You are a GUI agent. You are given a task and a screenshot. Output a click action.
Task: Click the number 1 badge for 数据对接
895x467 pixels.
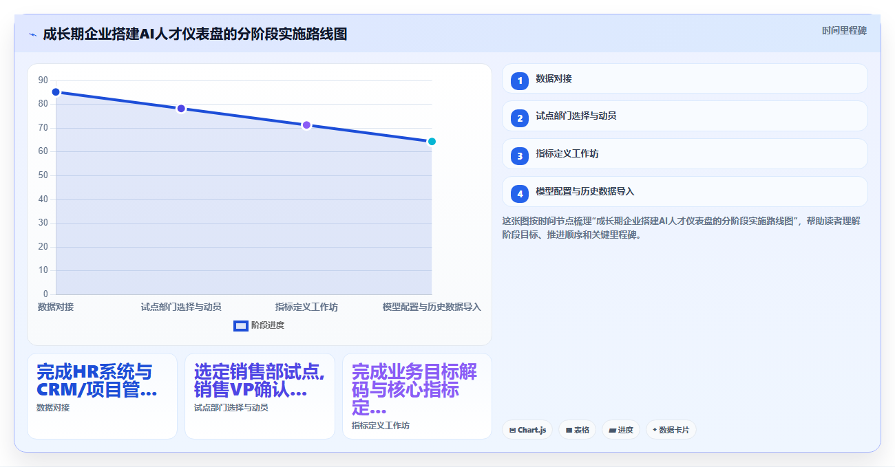tap(520, 80)
